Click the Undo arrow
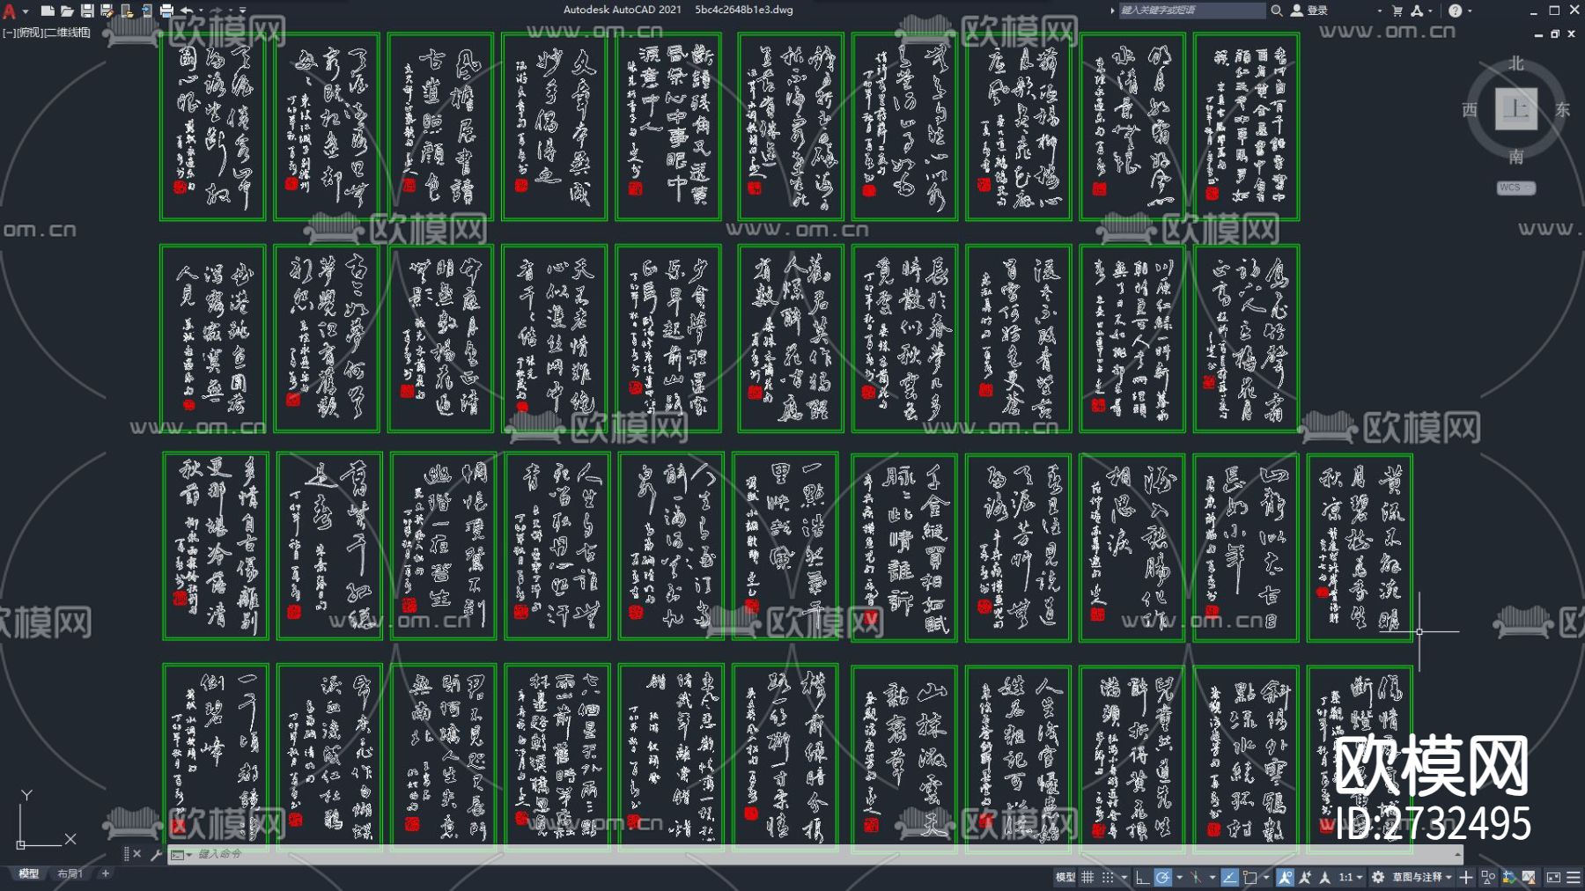1585x891 pixels. (x=187, y=11)
